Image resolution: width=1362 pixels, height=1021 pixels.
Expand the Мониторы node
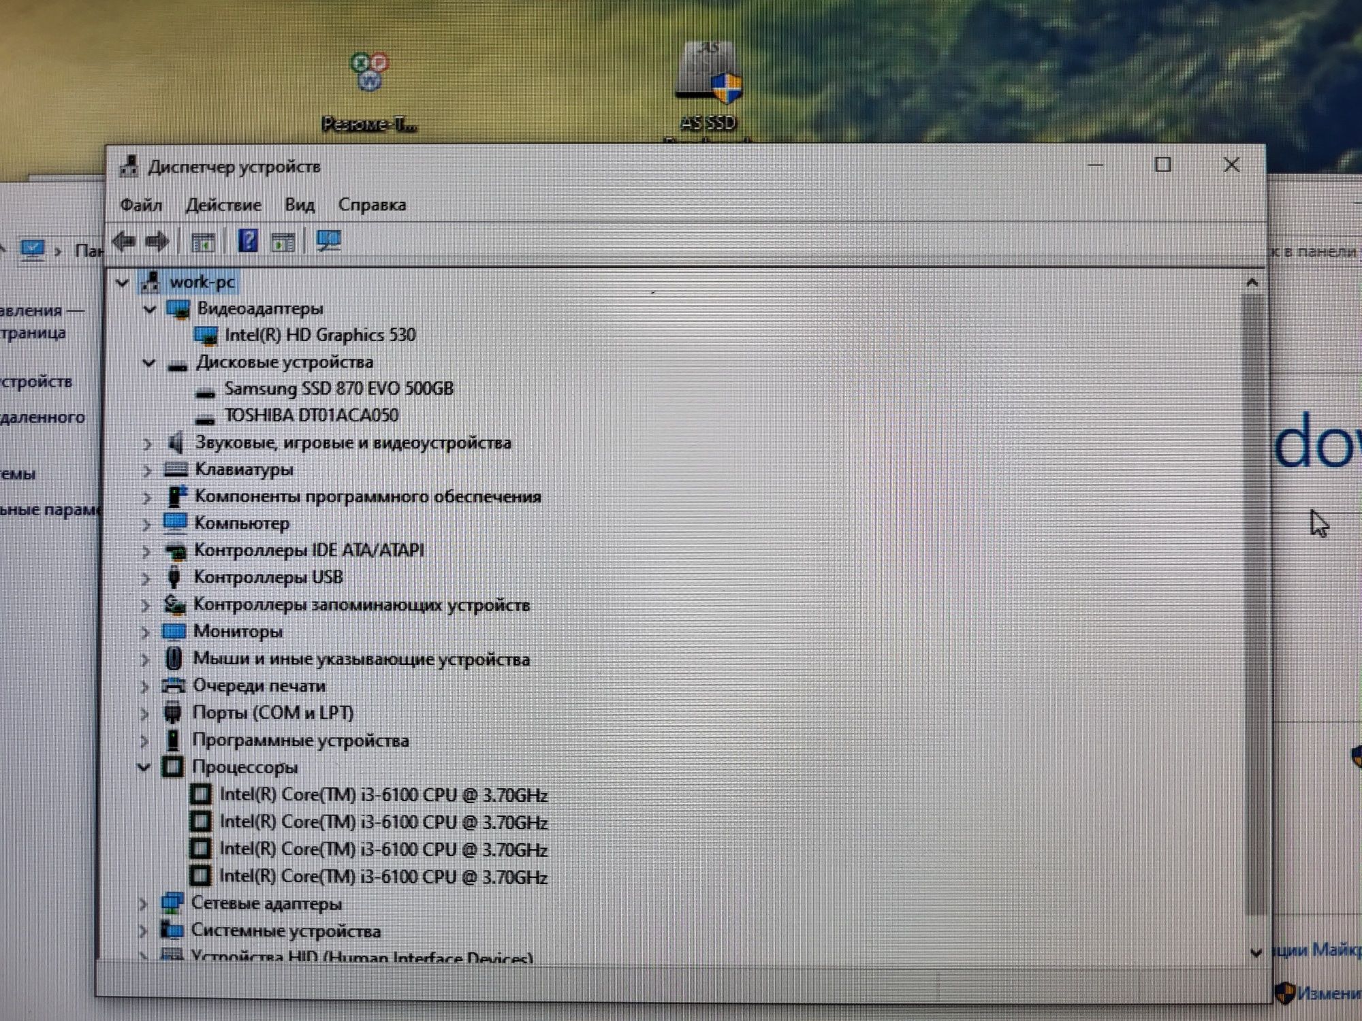tap(145, 632)
